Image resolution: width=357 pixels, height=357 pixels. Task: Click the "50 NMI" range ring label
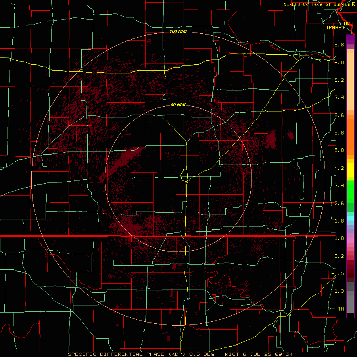pos(178,105)
